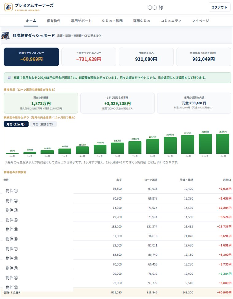233x299 pixels.
Task: Click the 133,200 rent value
Action: 116,227
